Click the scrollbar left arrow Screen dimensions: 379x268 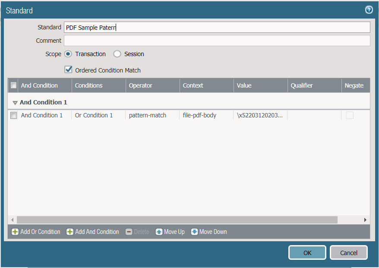point(12,220)
